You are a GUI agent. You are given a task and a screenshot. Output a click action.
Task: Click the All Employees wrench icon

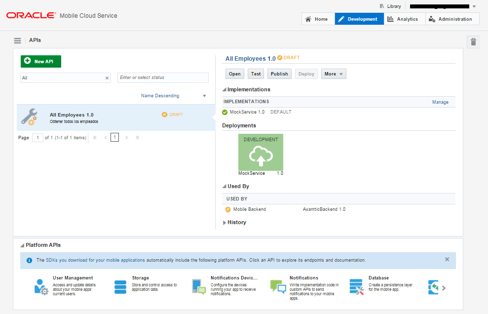29,117
